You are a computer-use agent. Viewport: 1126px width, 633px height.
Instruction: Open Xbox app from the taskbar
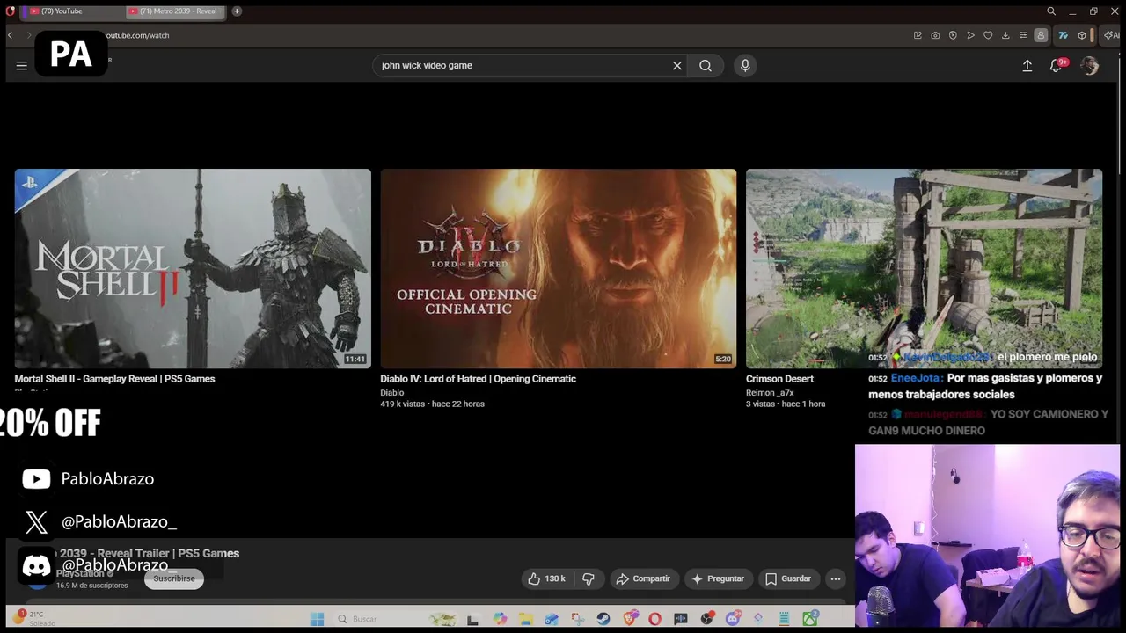[x=810, y=618]
